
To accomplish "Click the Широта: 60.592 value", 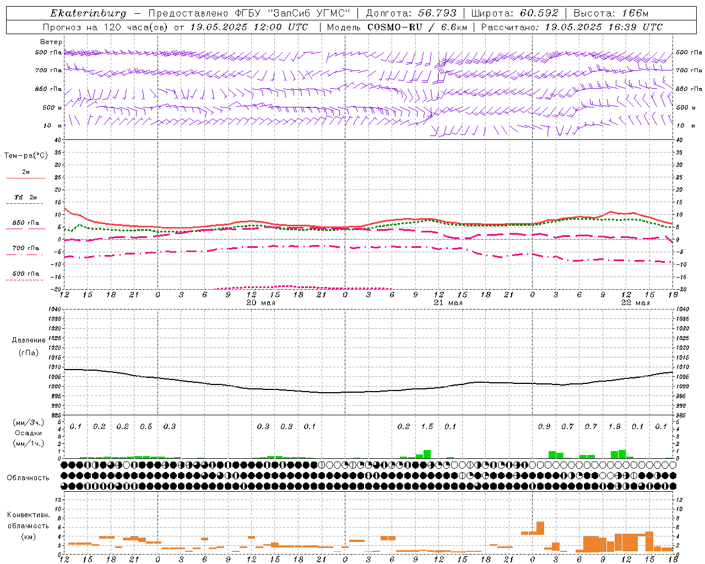I will [515, 13].
